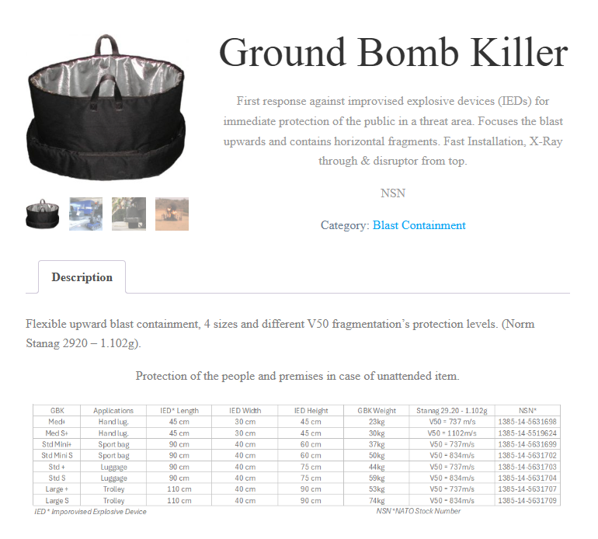This screenshot has width=598, height=539.
Task: Click the main Ground Bomb Killer product image
Action: (x=106, y=109)
